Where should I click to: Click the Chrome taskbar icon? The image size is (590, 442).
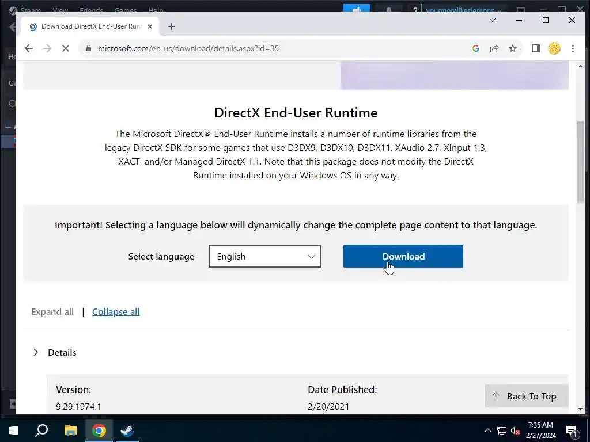(x=99, y=430)
